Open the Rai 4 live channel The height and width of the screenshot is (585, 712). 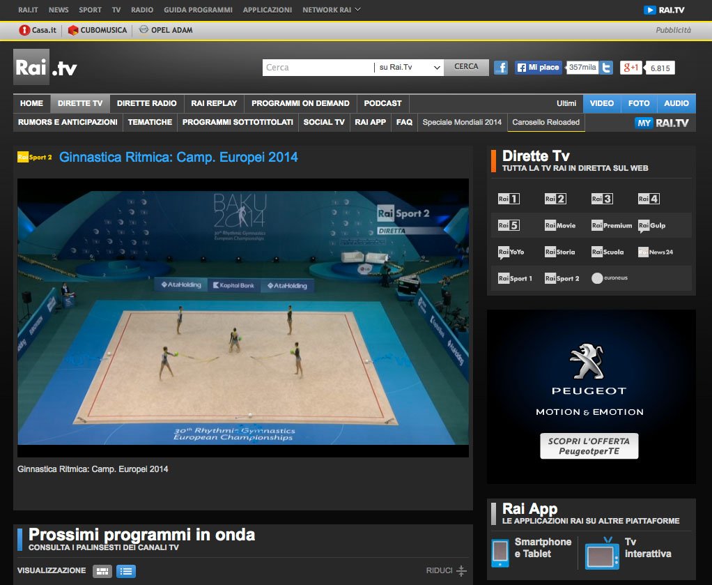click(x=649, y=199)
